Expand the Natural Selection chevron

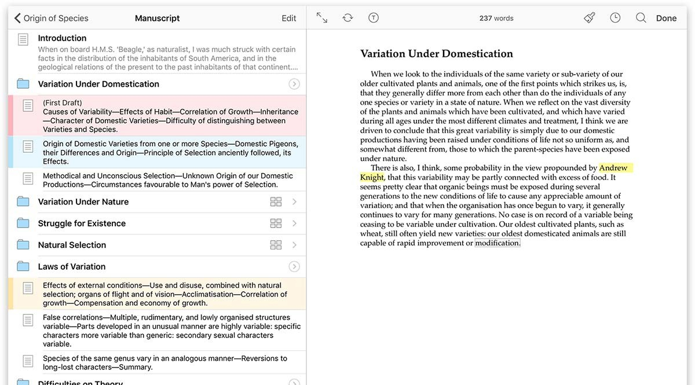click(295, 245)
